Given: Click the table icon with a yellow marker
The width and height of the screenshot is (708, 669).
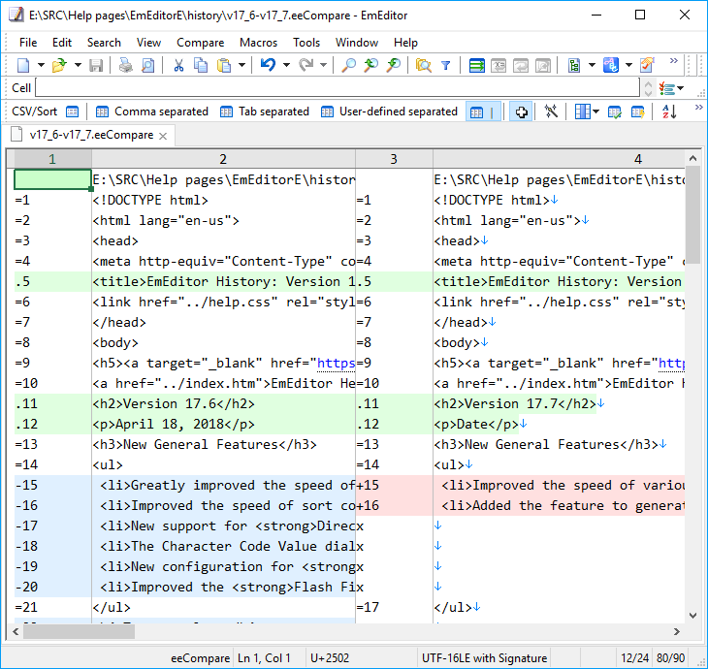Looking at the screenshot, I should 637,111.
